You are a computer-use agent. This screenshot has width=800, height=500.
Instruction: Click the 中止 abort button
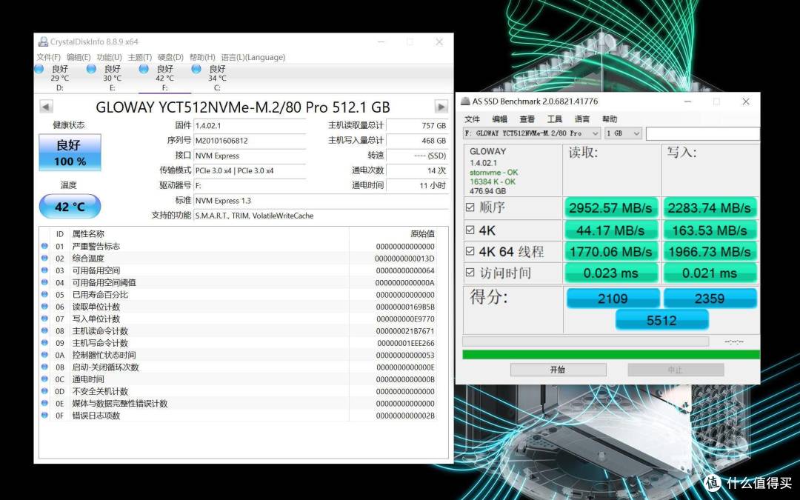click(676, 370)
